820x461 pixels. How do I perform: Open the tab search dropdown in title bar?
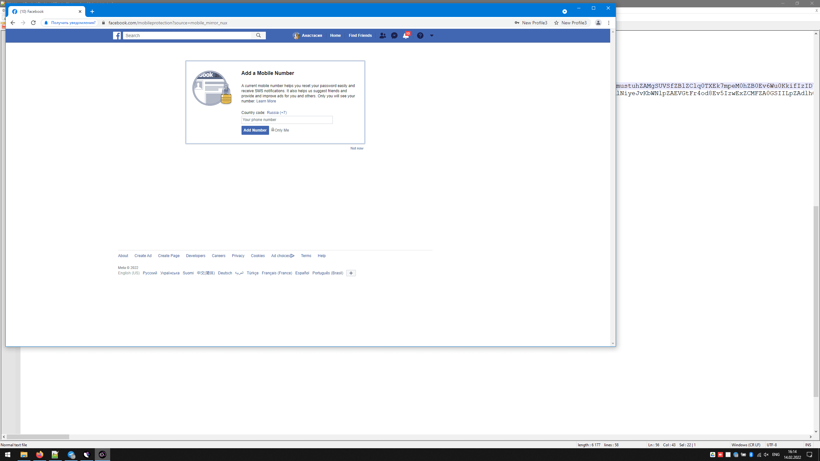565,12
